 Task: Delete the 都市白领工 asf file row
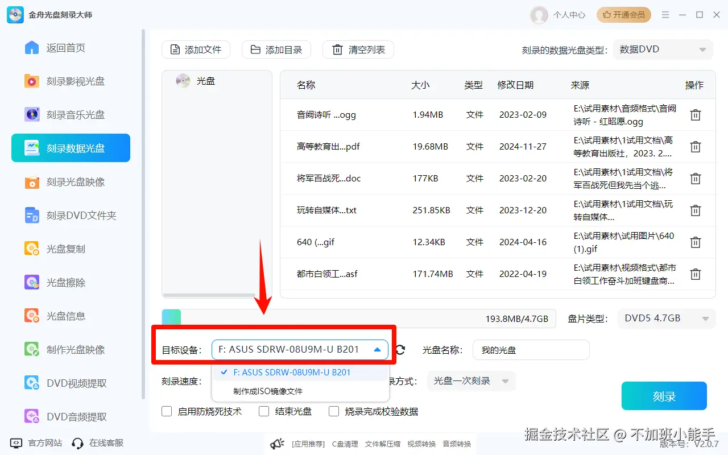[x=695, y=274]
